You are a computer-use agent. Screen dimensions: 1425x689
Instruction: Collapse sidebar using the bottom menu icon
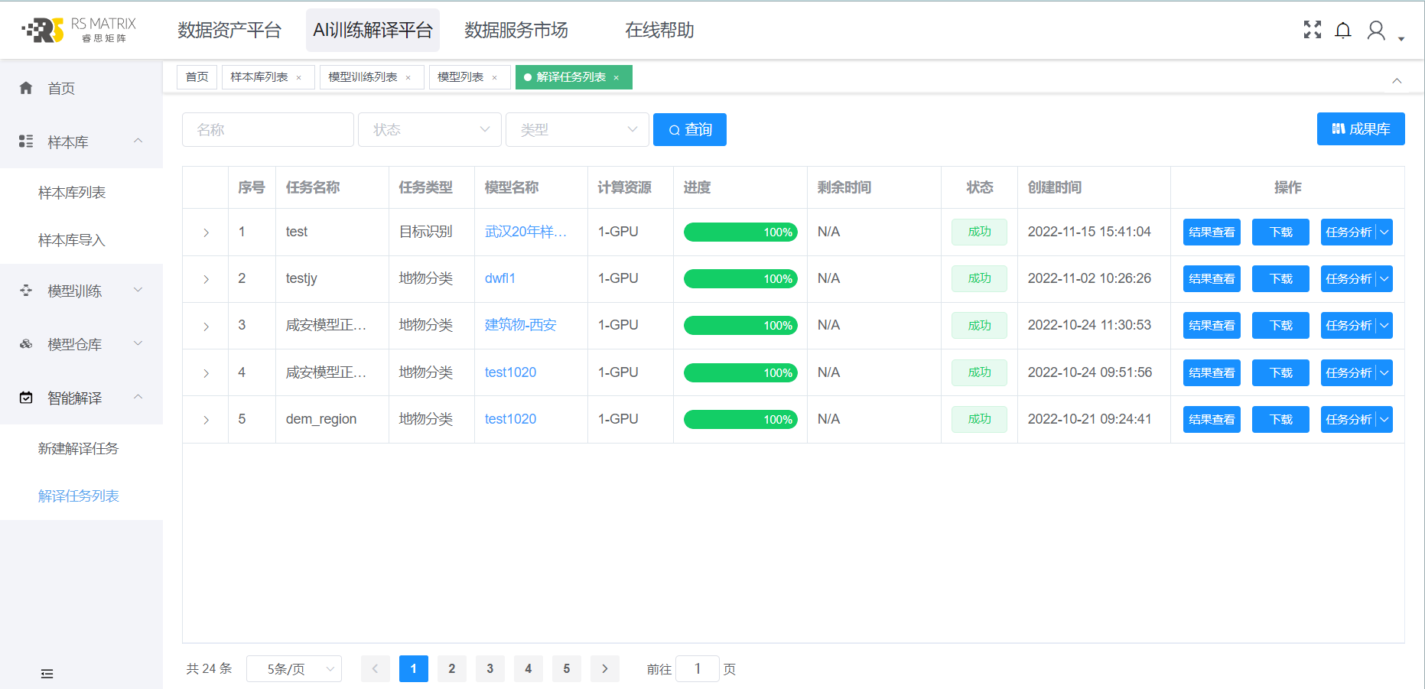[x=47, y=673]
